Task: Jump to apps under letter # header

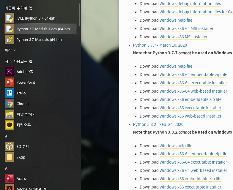Action: (6, 136)
